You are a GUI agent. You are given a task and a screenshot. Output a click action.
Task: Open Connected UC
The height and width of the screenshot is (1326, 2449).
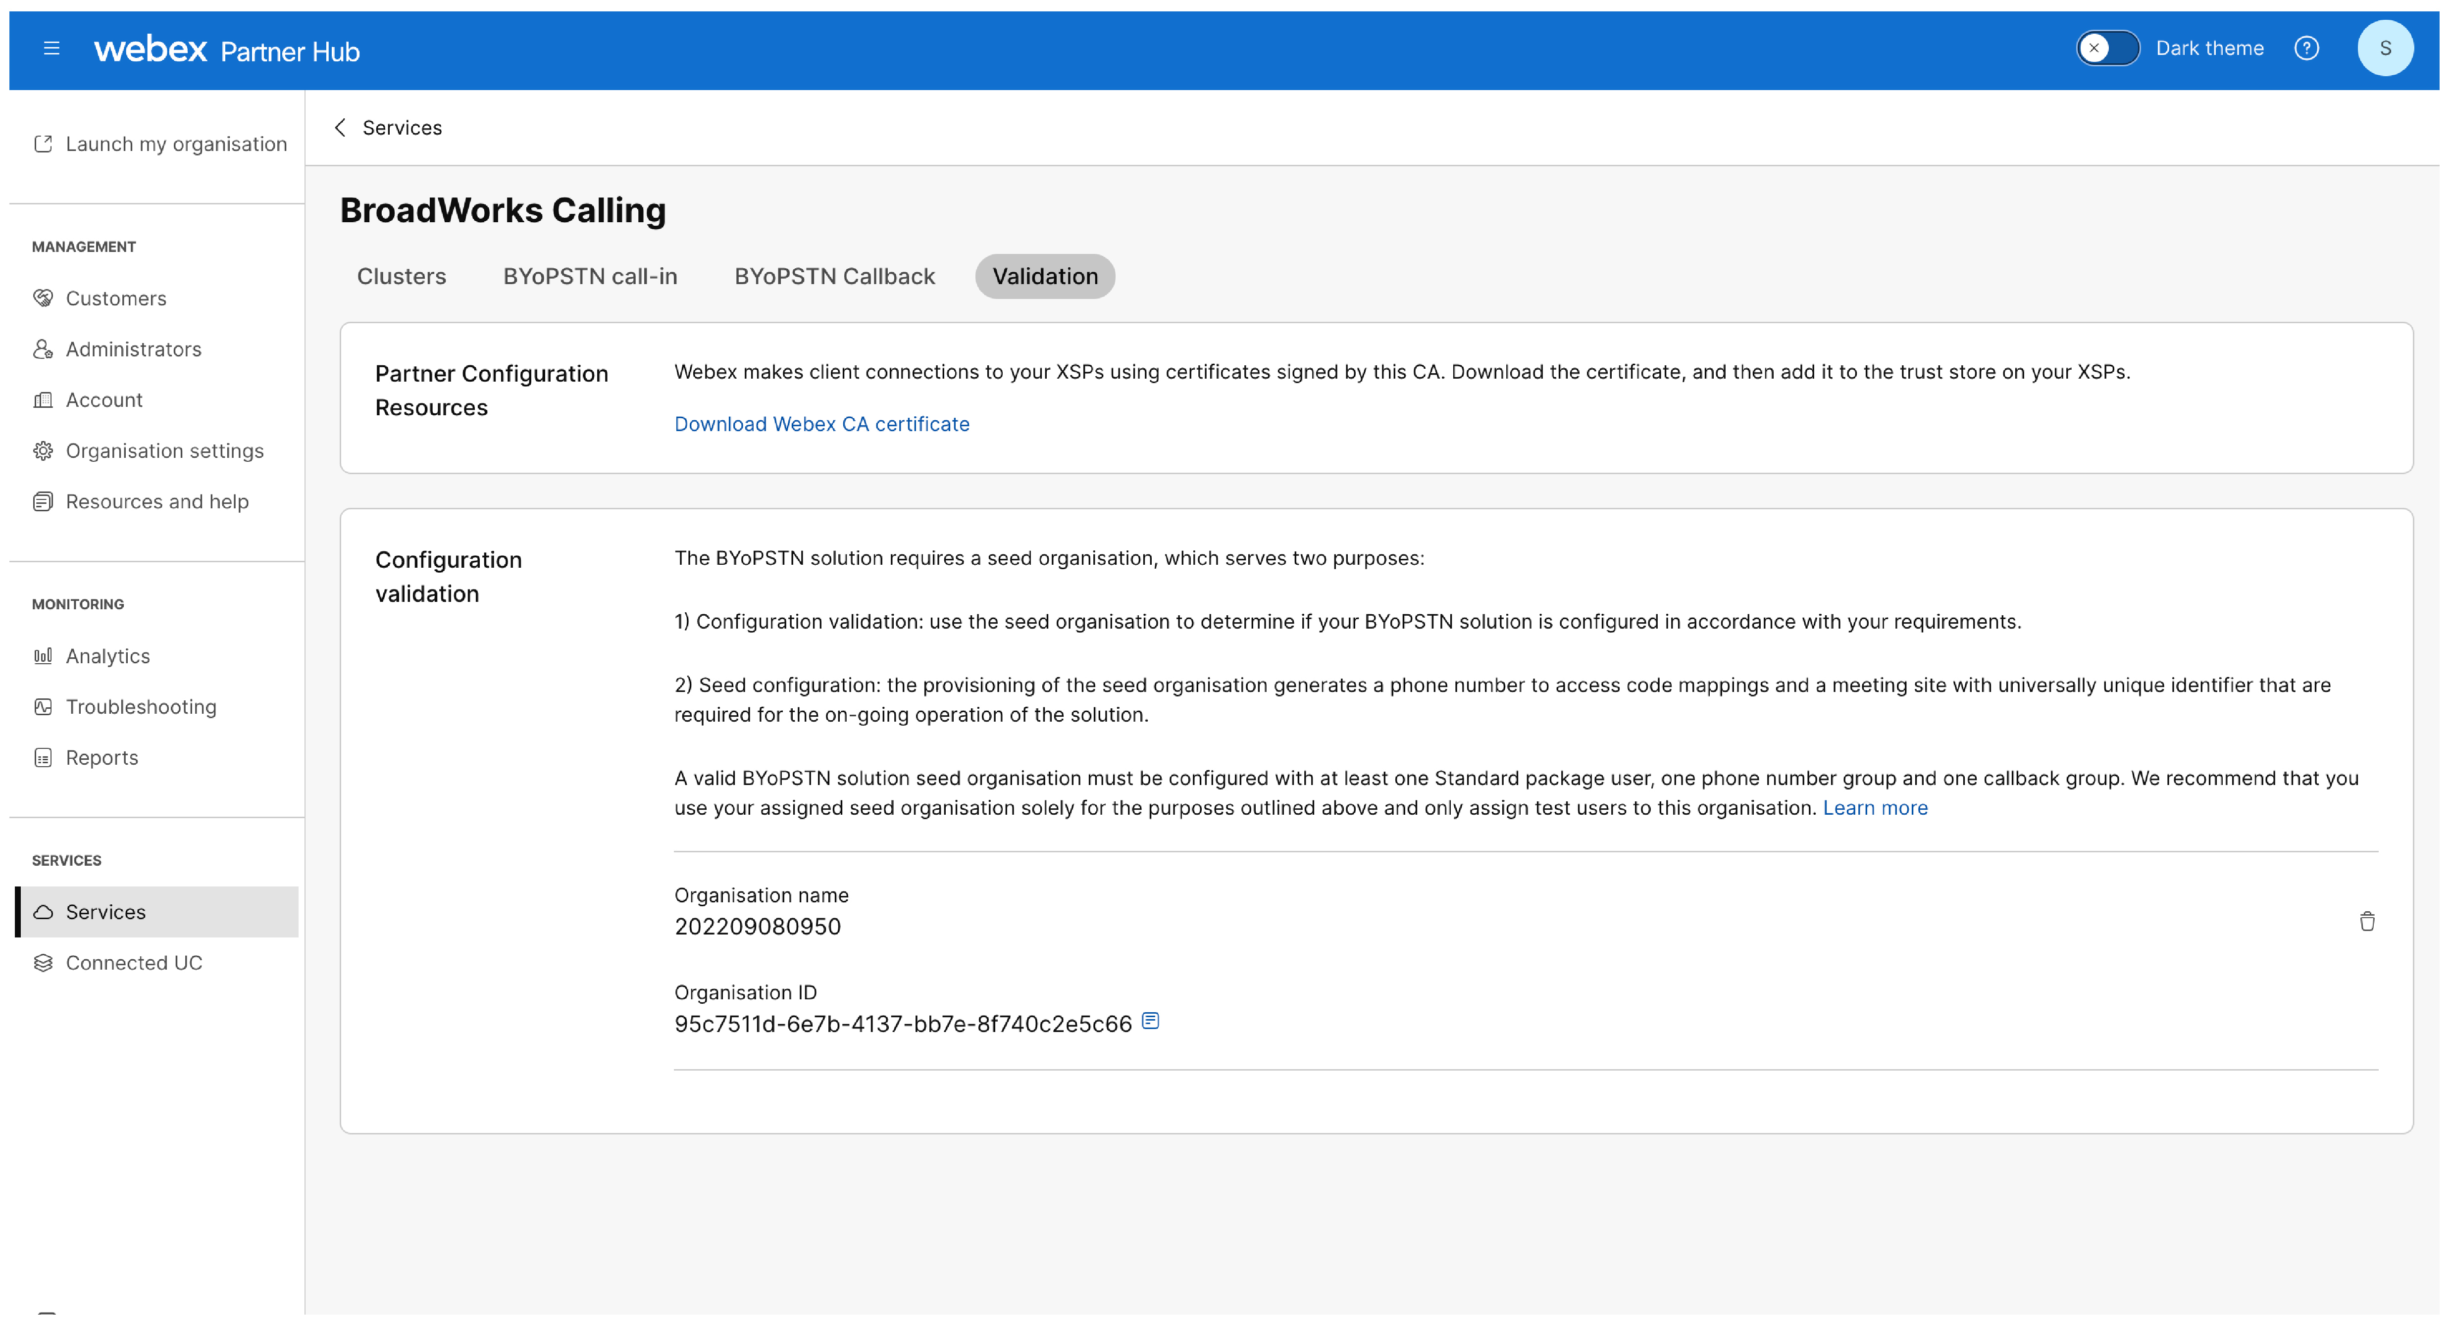click(x=134, y=963)
